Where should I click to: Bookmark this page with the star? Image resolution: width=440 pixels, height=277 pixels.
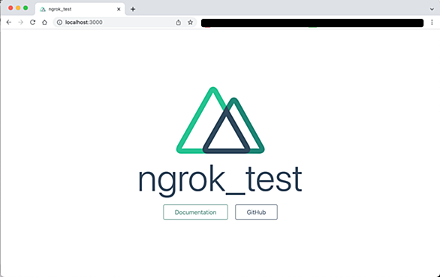point(190,23)
